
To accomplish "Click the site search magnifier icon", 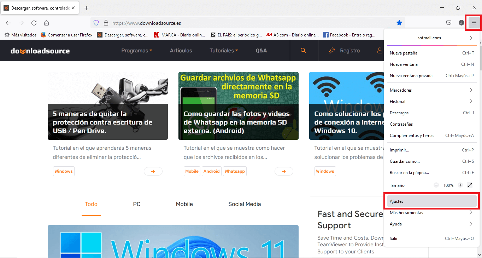I will click(x=303, y=51).
